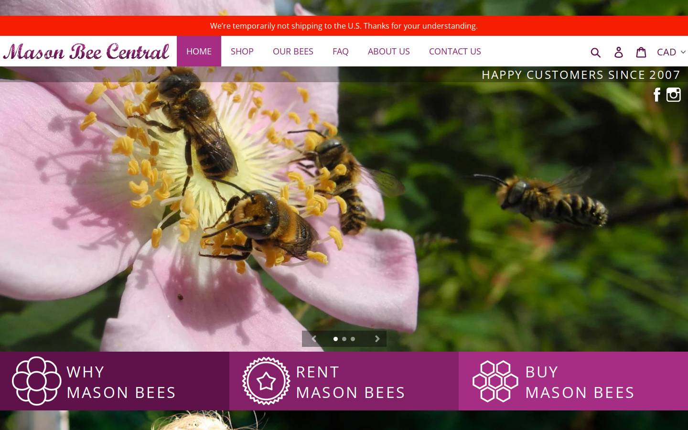688x430 pixels.
Task: Click 'HAPPY CUSTOMERS SINCE 2007' text
Action: pyautogui.click(x=581, y=75)
